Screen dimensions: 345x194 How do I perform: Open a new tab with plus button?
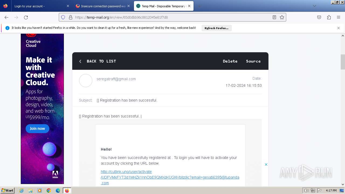click(199, 6)
